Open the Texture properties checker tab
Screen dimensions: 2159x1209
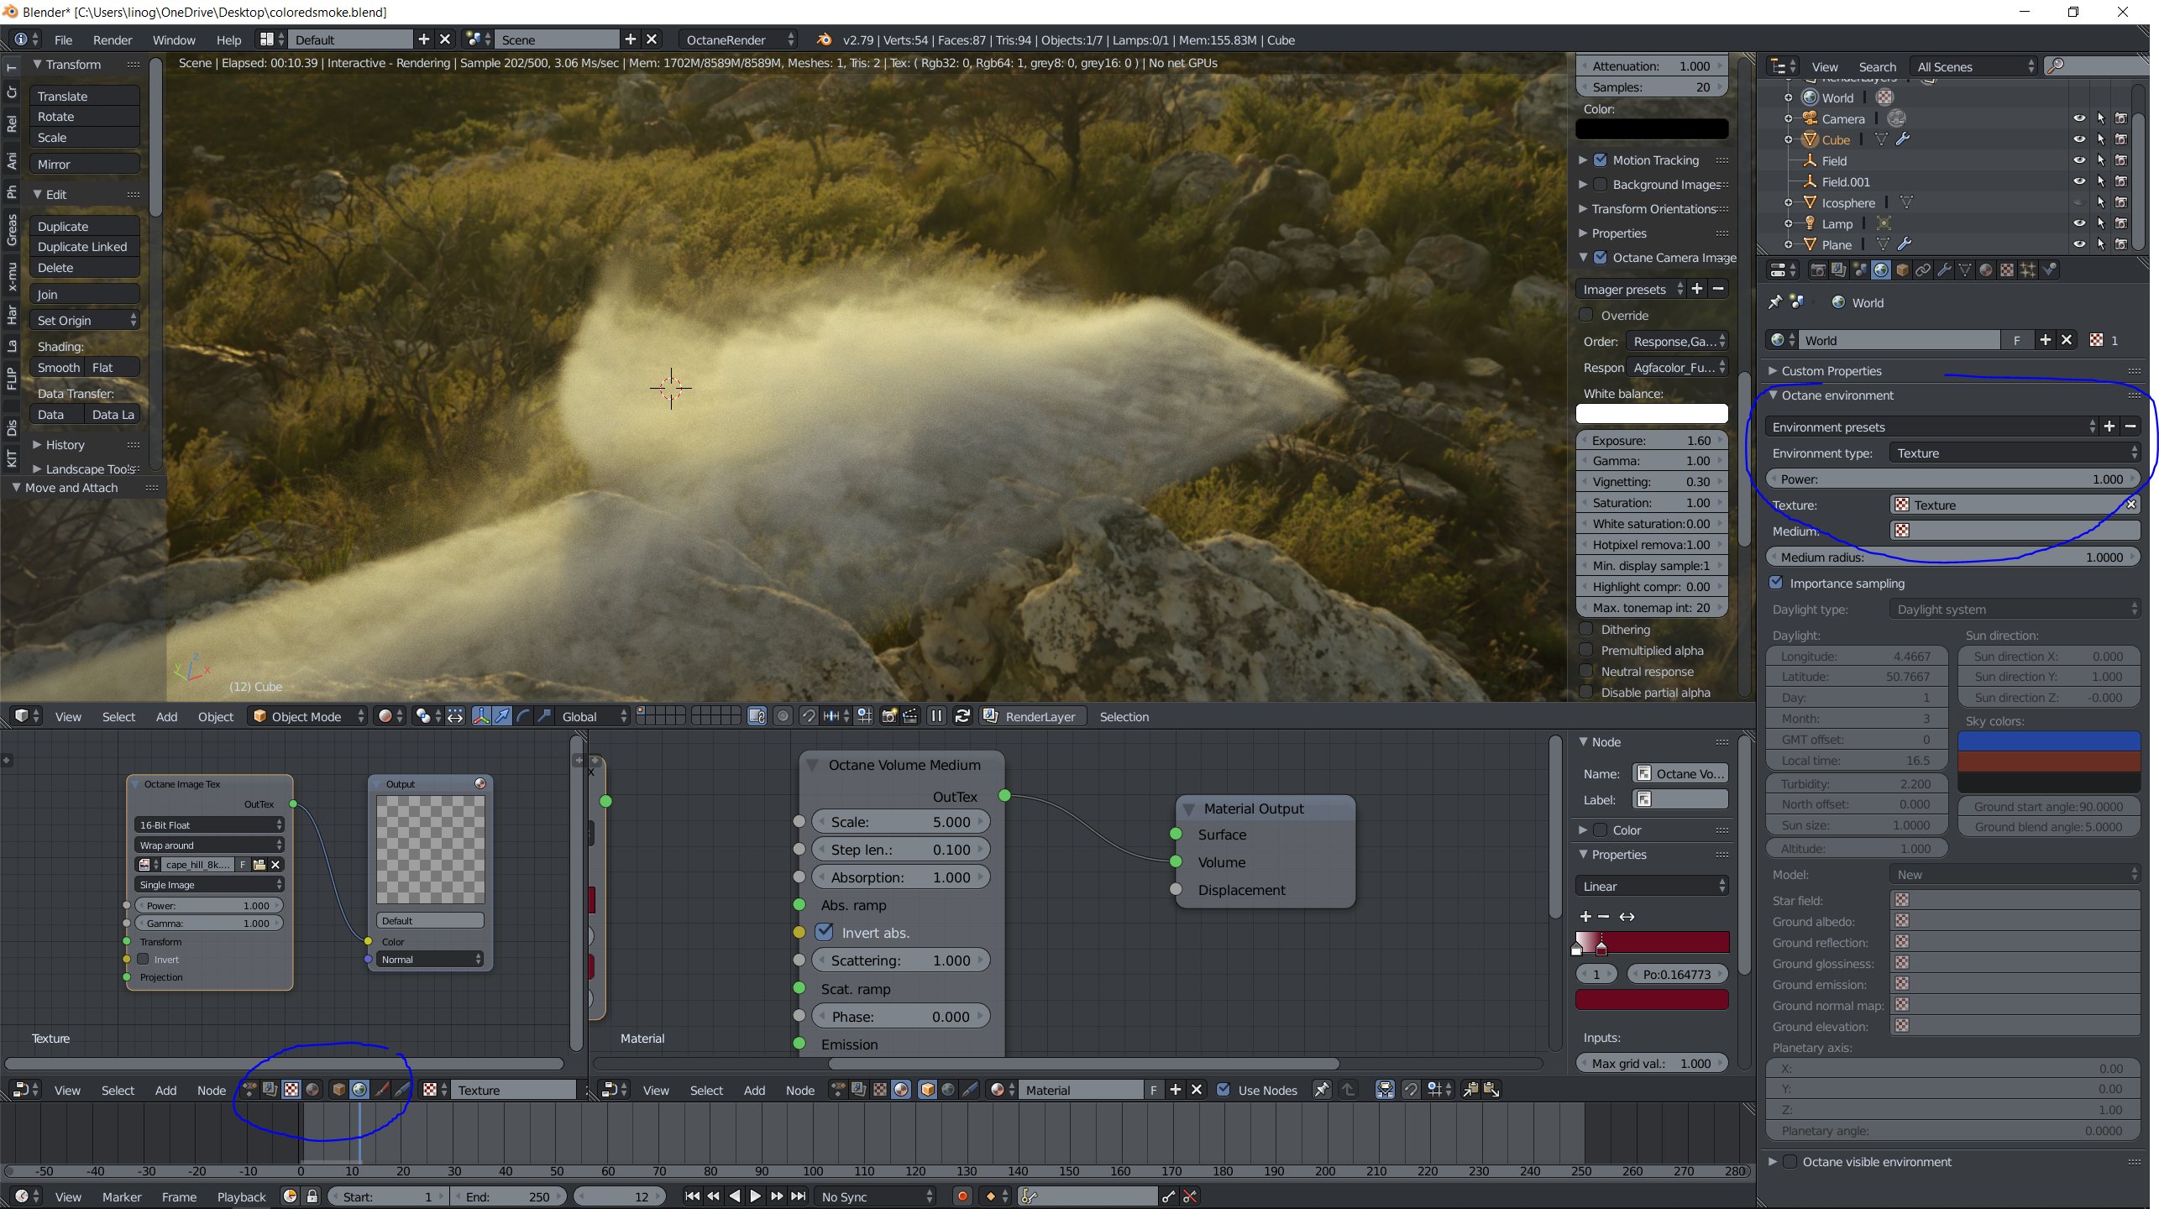point(2007,270)
